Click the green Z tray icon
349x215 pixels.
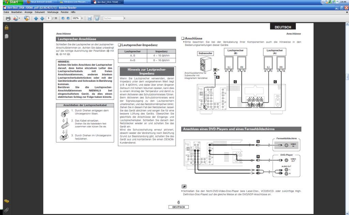coord(330,2)
